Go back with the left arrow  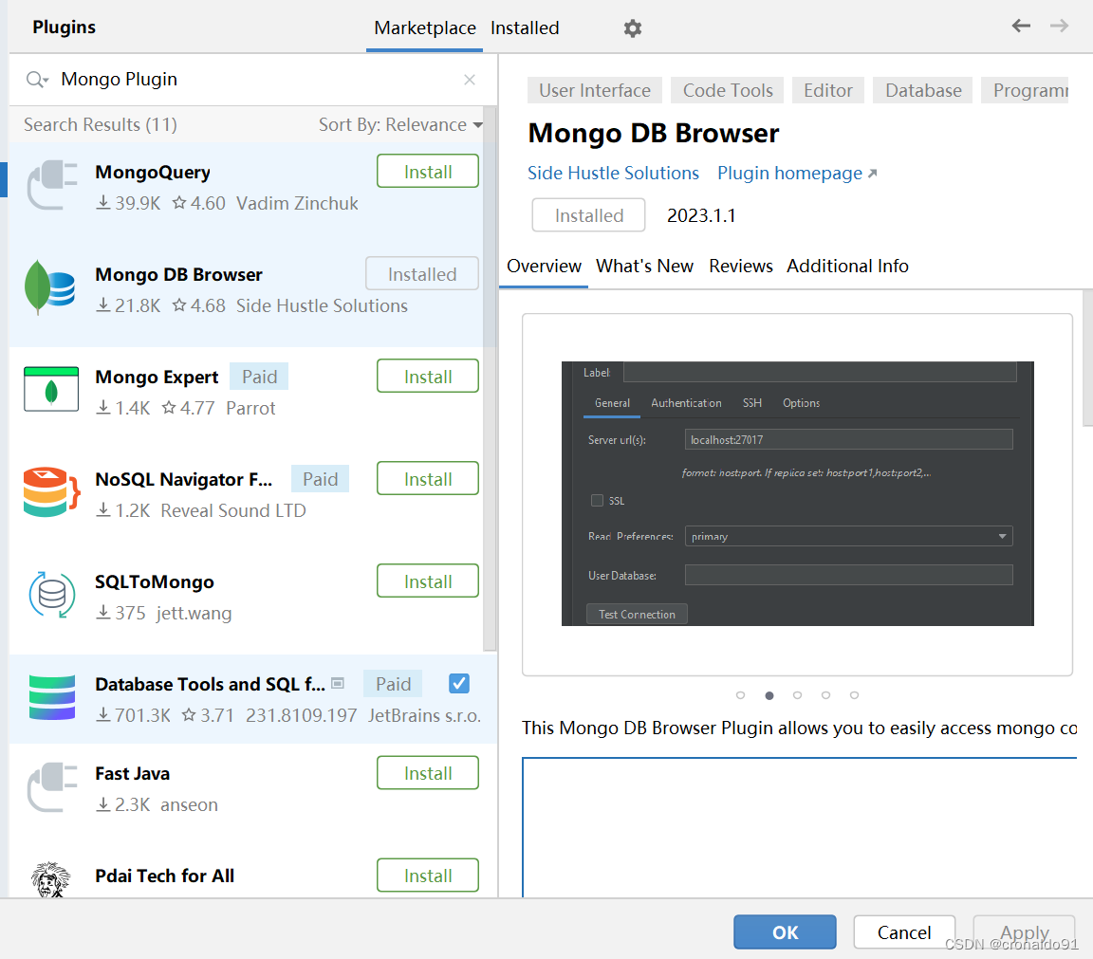[x=1021, y=27]
